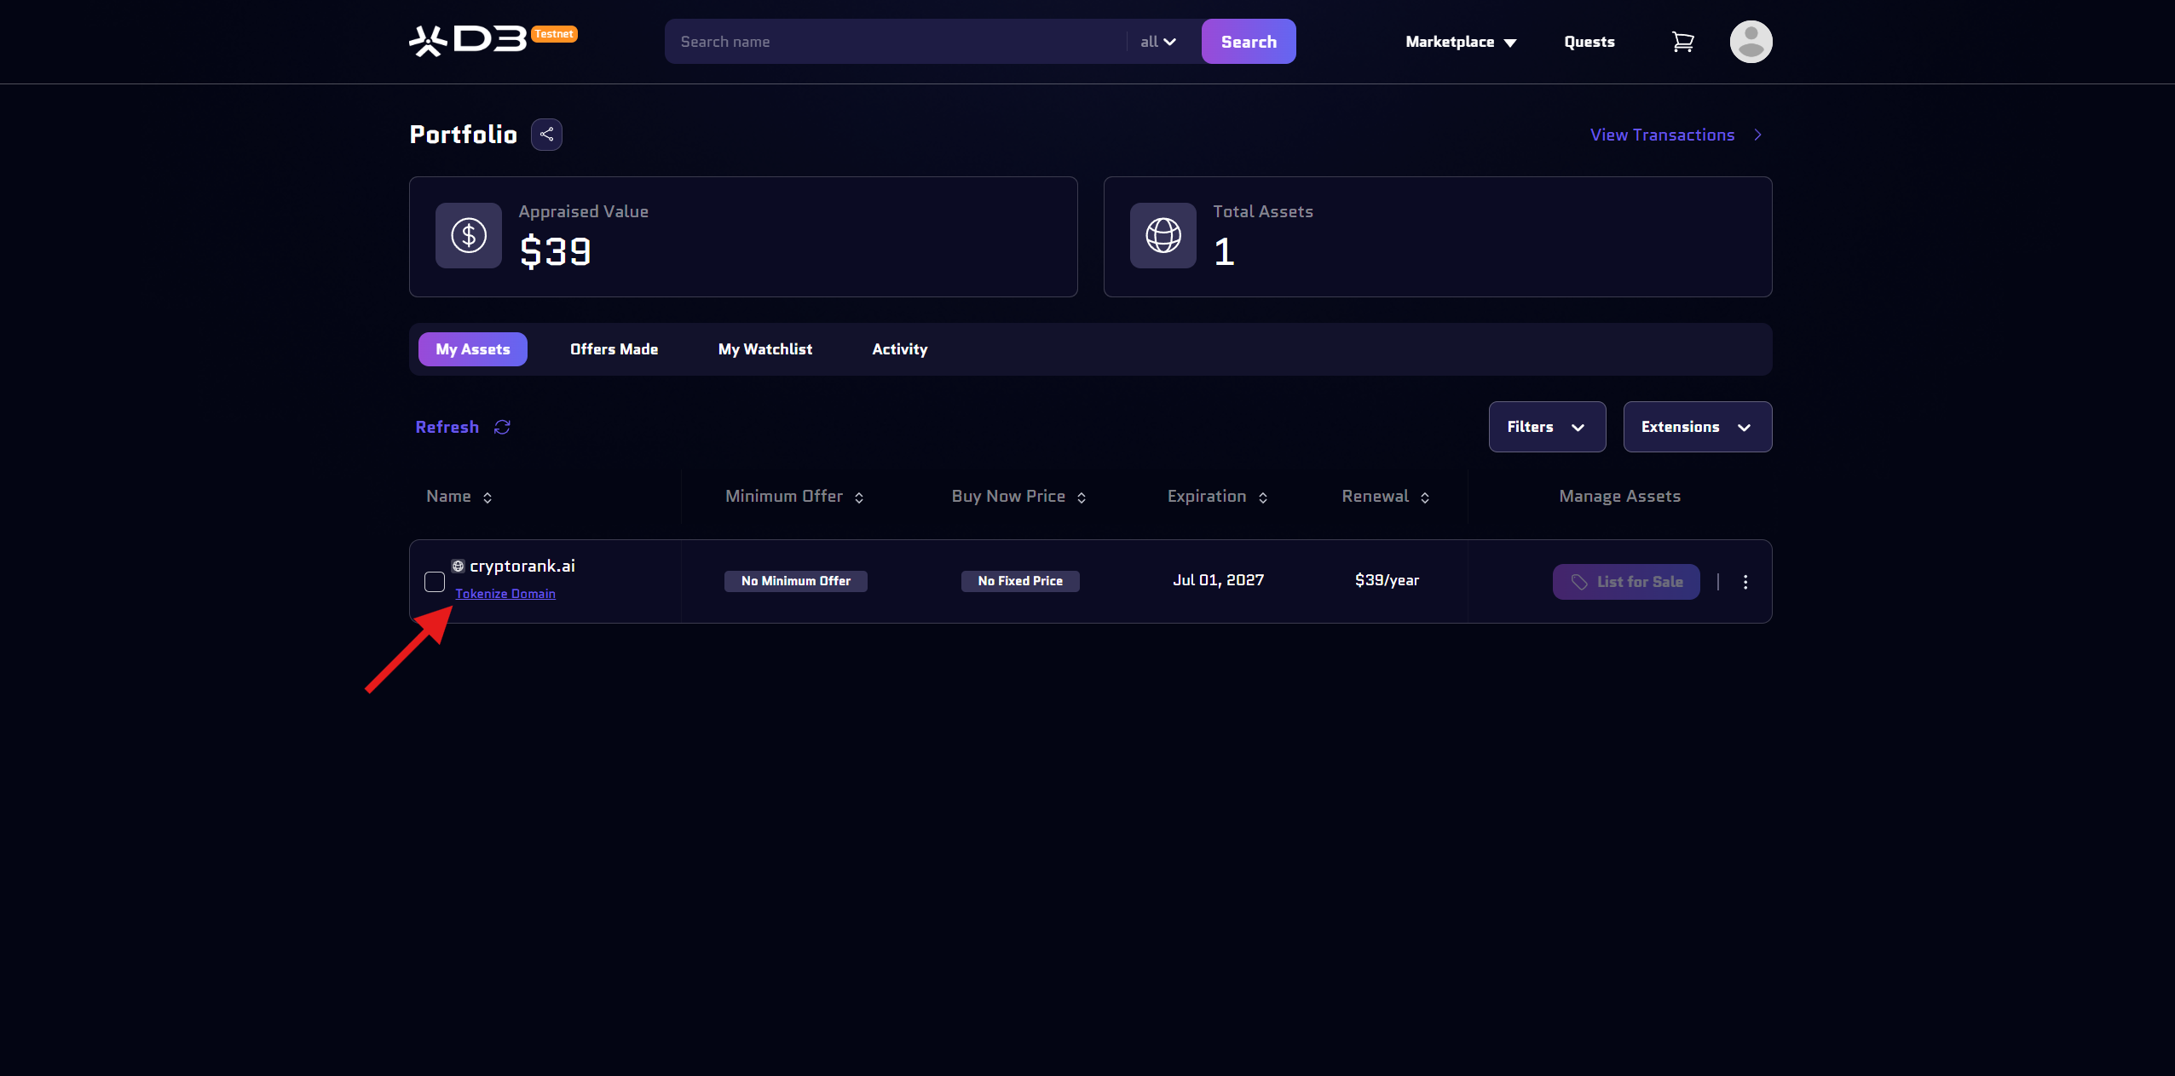Click the List for Sale button
This screenshot has width=2175, height=1076.
tap(1626, 582)
